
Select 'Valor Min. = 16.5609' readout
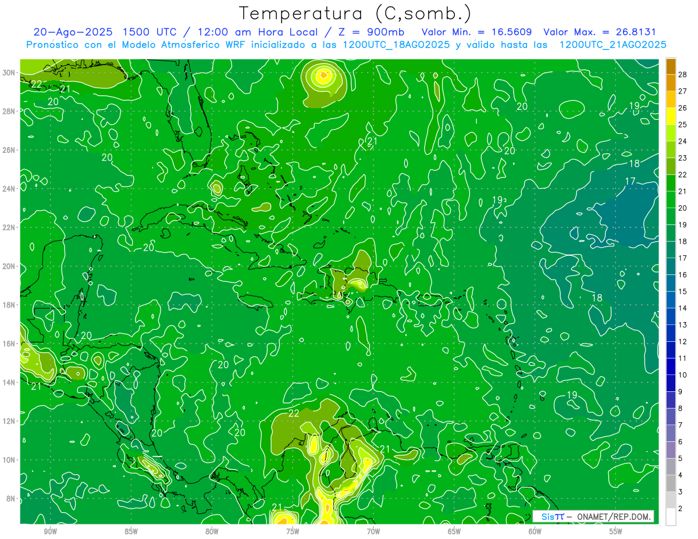[x=476, y=32]
